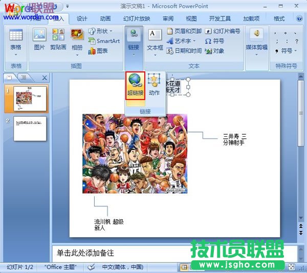Expand the Media Clips (媒体剪辑) dropdown arrow
The height and width of the screenshot is (273, 307).
click(257, 55)
